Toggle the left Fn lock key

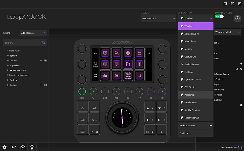tap(94, 130)
